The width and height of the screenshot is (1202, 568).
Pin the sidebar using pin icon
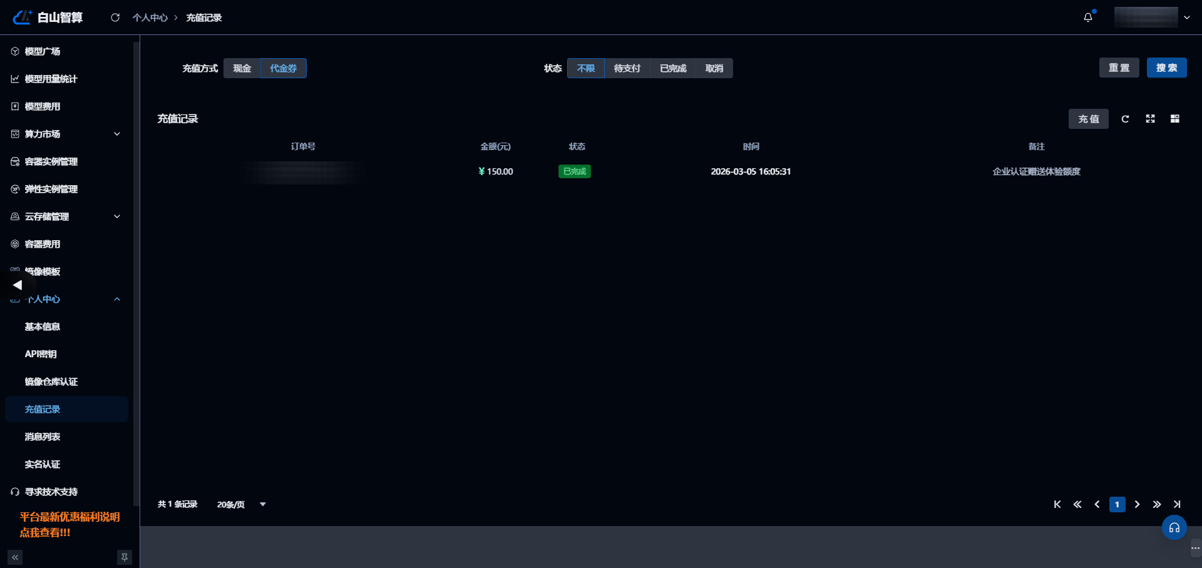[125, 557]
